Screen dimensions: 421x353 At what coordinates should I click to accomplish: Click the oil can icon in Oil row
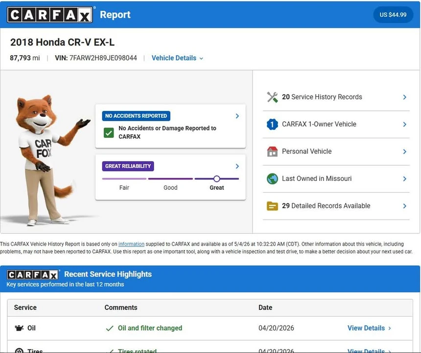tap(19, 328)
